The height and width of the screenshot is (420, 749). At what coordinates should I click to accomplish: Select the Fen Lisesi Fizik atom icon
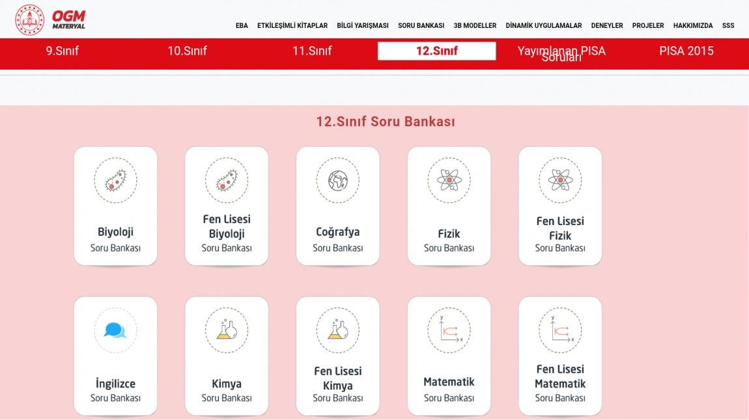(x=560, y=179)
